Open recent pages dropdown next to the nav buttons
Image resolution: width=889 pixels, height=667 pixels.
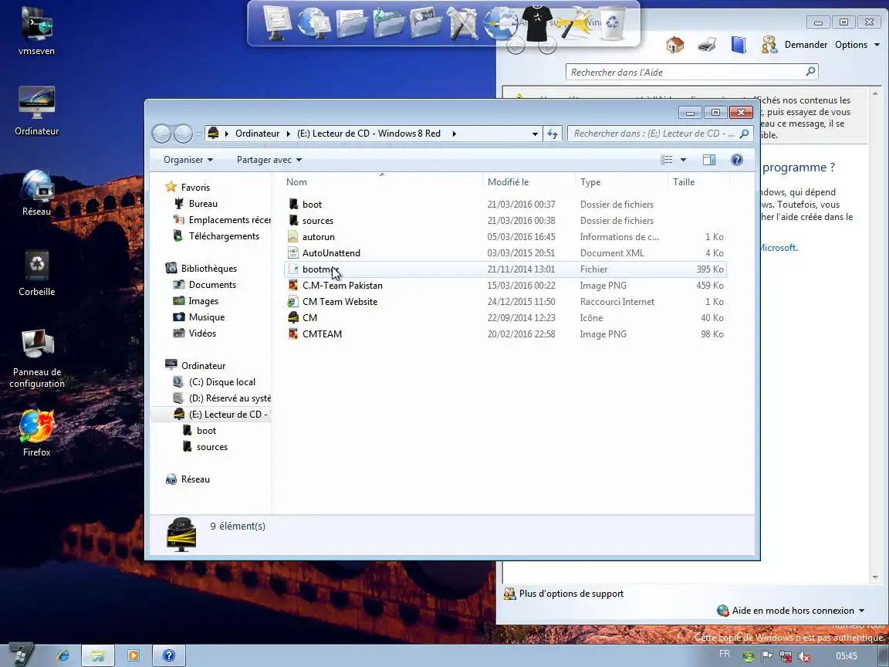click(x=199, y=134)
